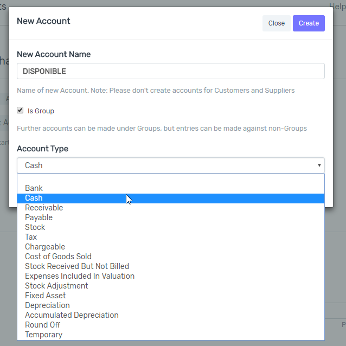The image size is (346, 346).
Task: Pick Fixed Asset account type
Action: pyautogui.click(x=171, y=296)
